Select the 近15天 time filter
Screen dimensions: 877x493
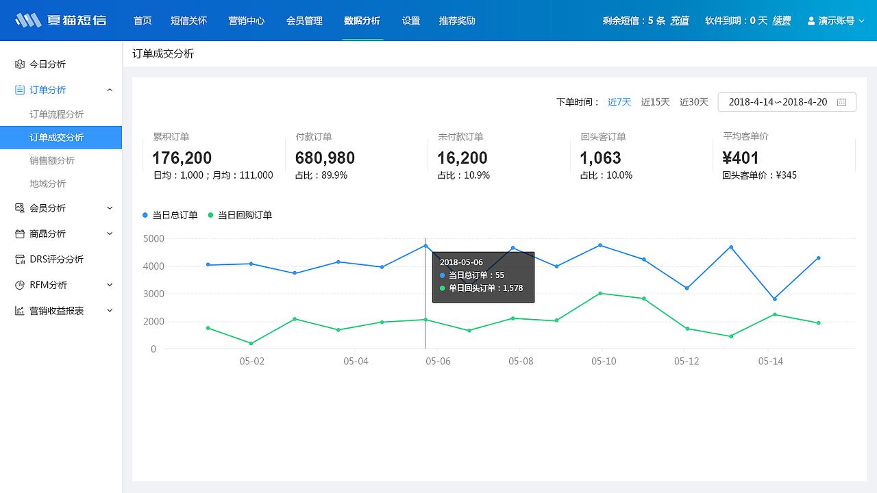point(655,101)
